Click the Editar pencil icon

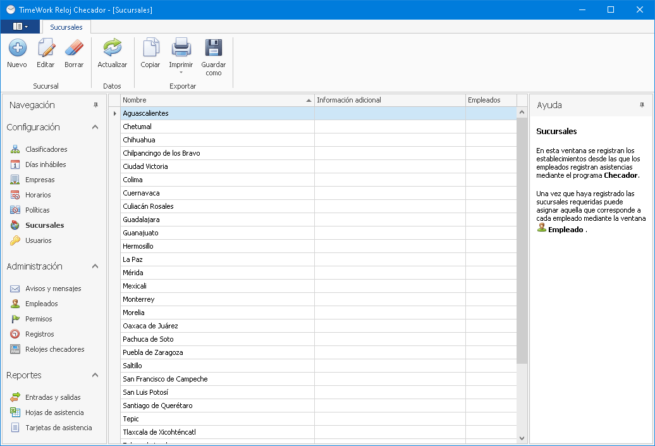(x=46, y=48)
